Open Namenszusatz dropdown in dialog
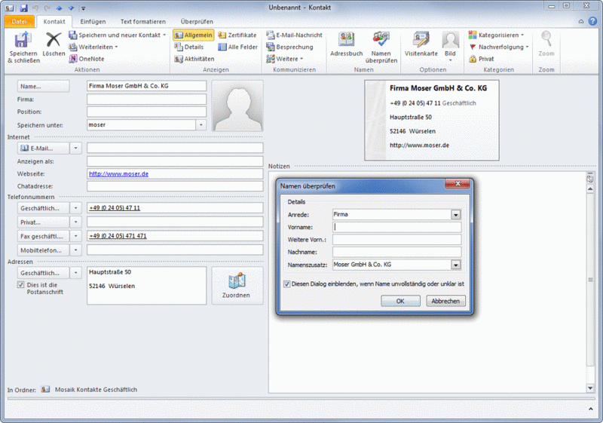Viewport: 603px width, 423px height. click(456, 265)
